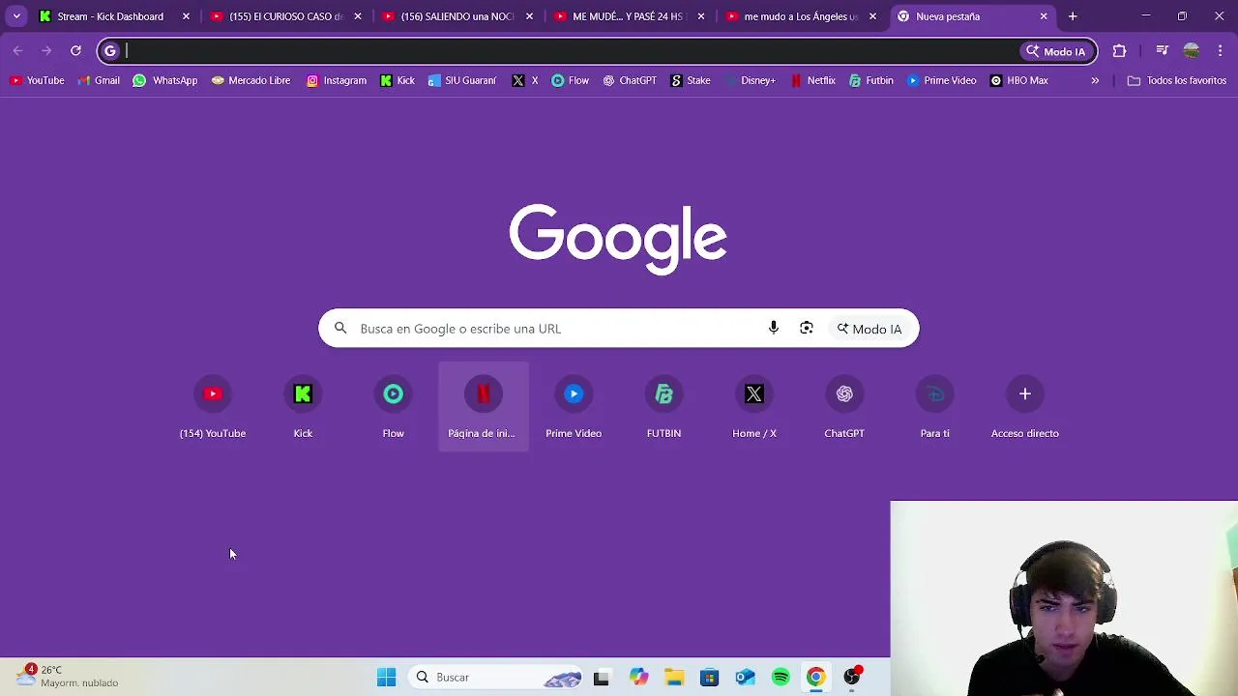Start voice search with microphone icon
Screen dimensions: 1238x696
[774, 329]
